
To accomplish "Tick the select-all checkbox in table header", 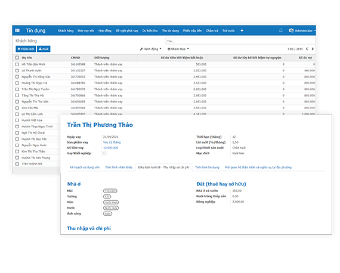I will click(17, 58).
